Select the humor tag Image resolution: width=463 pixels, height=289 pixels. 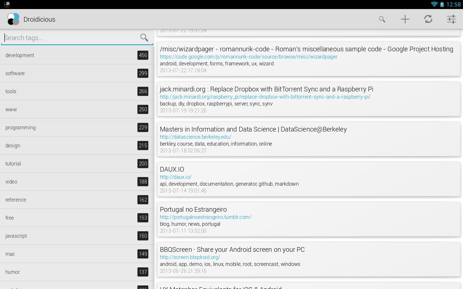[x=77, y=272]
